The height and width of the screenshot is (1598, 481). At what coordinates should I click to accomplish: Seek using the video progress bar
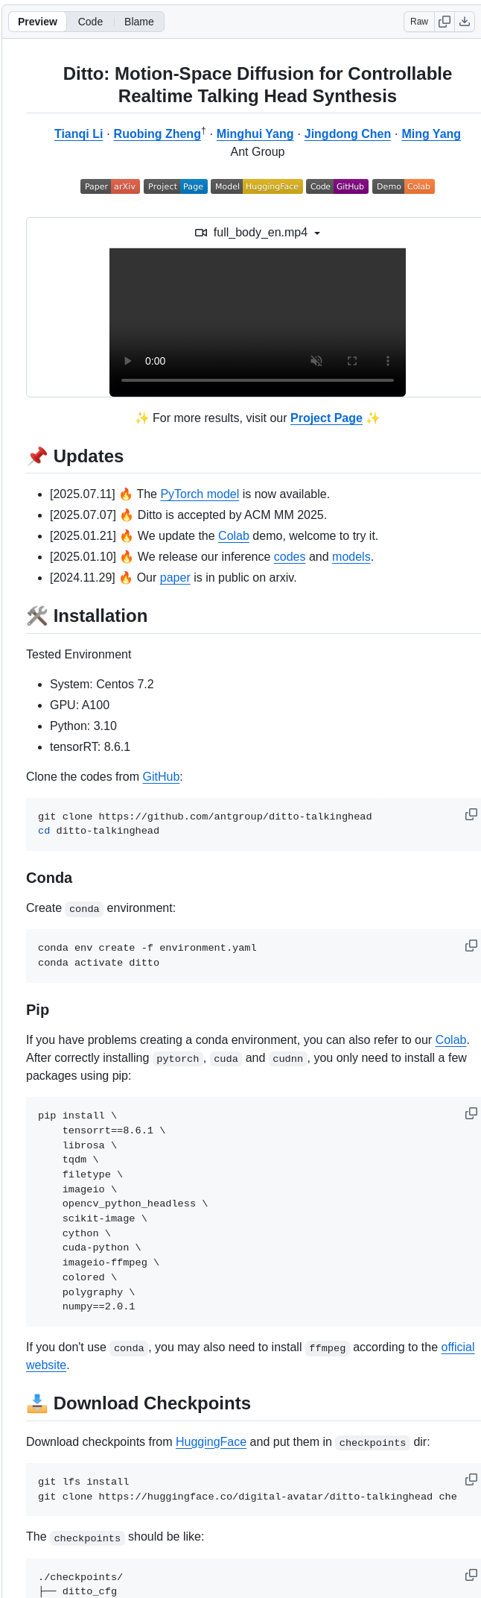pos(258,380)
